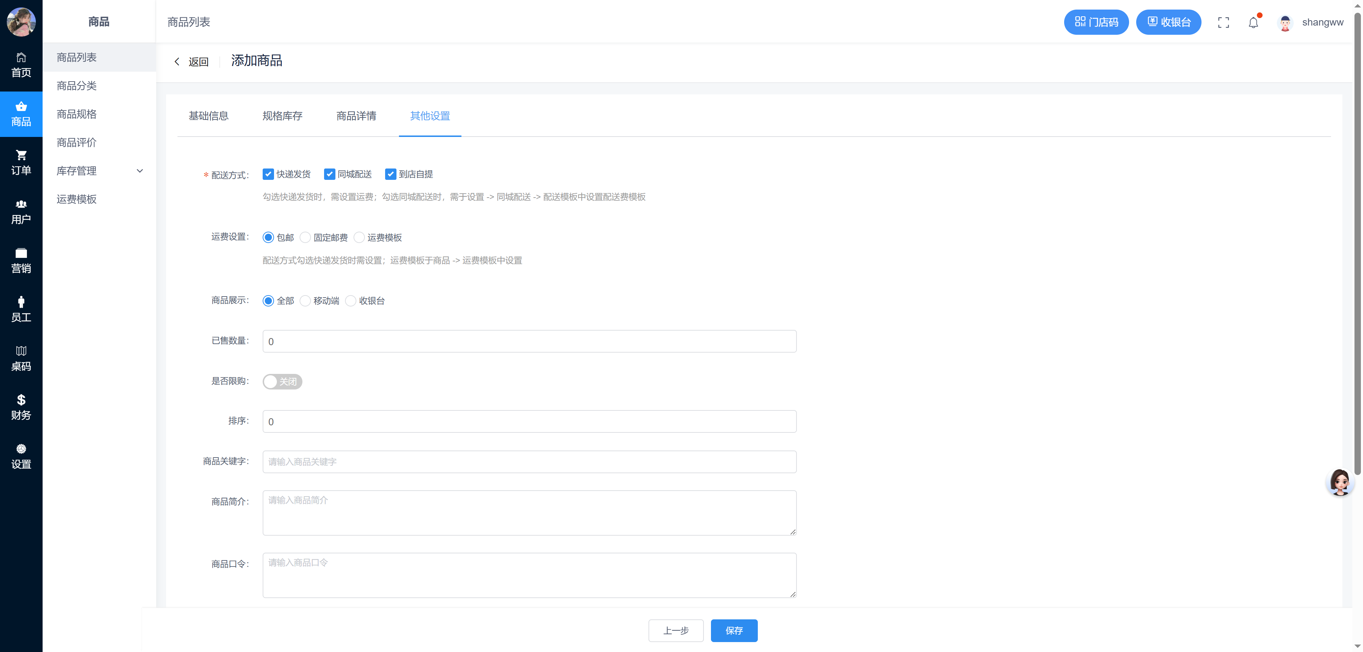Click the 返回 back chevron
Screen dimensions: 1363x652
[177, 62]
